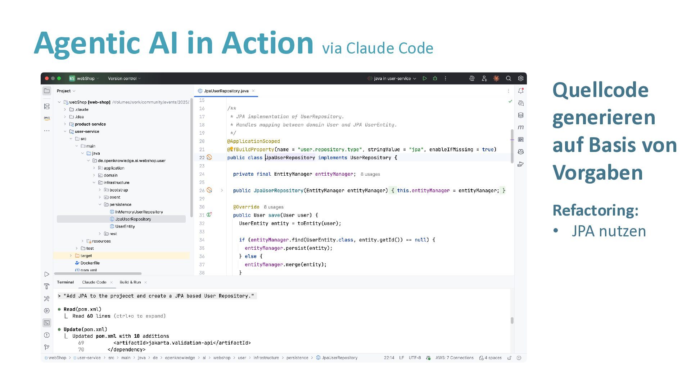Open InMemoryUserRepository in project tree
The height and width of the screenshot is (388, 691).
click(x=139, y=212)
